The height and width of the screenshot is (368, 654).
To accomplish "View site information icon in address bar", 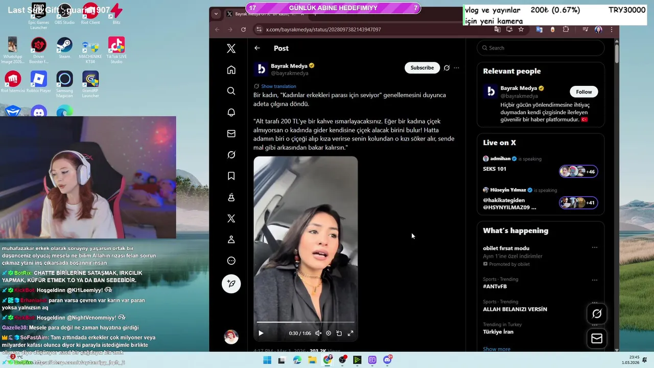I will pyautogui.click(x=259, y=30).
